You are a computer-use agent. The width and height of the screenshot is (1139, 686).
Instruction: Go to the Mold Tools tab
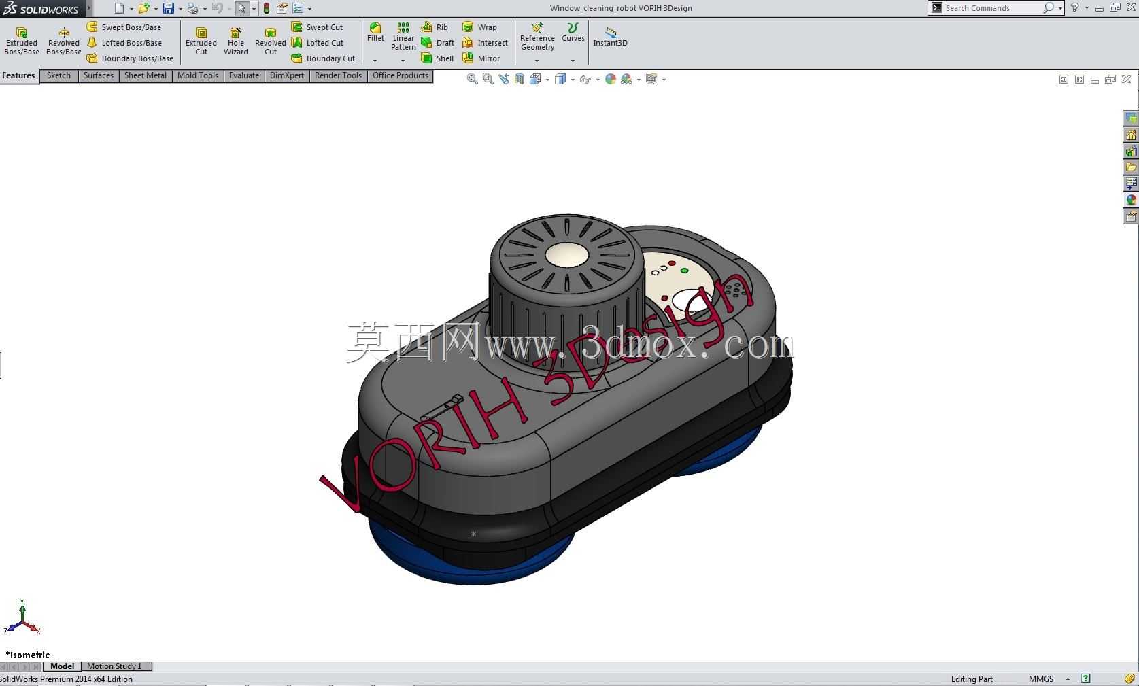[x=198, y=75]
